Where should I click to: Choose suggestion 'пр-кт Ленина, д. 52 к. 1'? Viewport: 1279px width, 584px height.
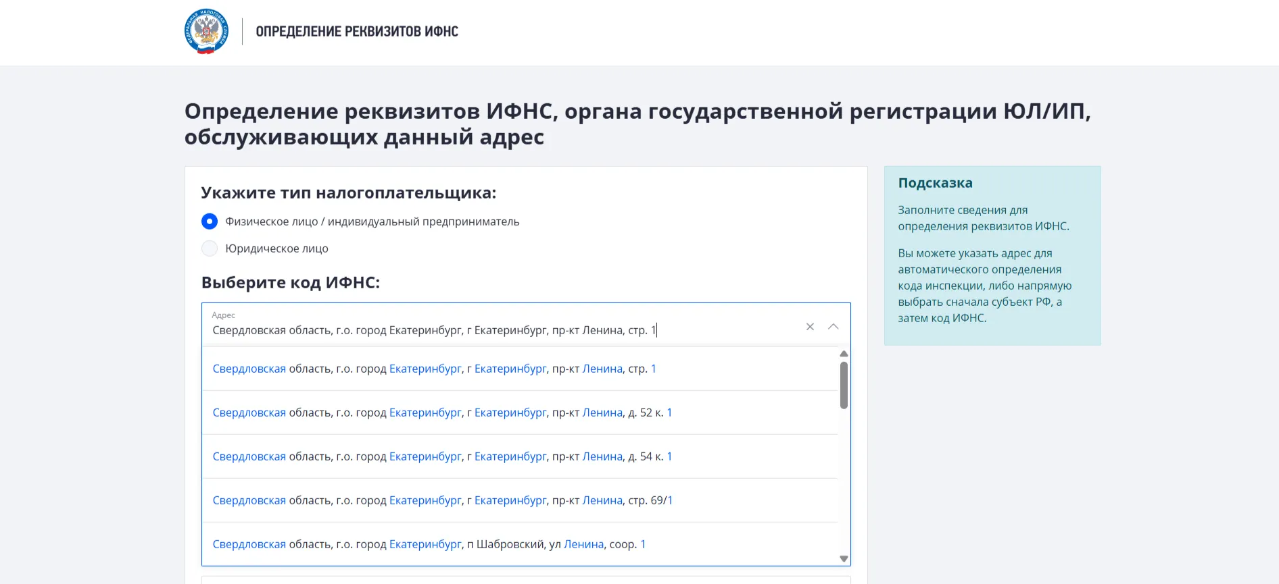(x=442, y=413)
